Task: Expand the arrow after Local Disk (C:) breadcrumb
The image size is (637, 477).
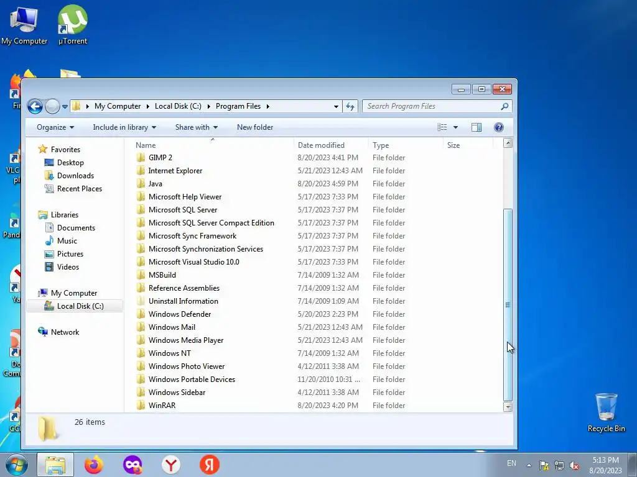Action: point(209,106)
